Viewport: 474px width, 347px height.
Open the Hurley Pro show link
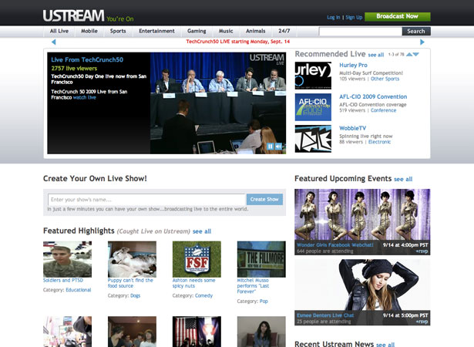tap(353, 65)
